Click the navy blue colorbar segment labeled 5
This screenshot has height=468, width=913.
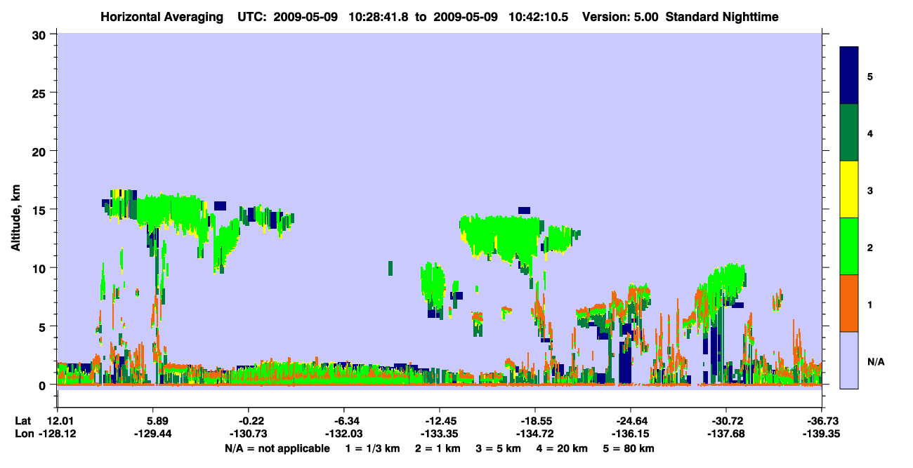pyautogui.click(x=849, y=76)
